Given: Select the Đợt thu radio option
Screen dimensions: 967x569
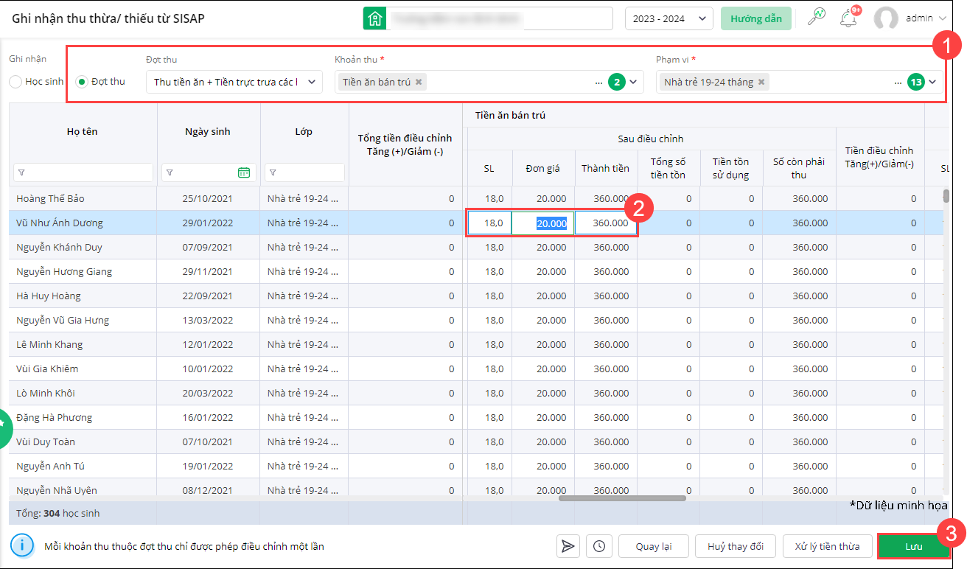Looking at the screenshot, I should tap(83, 82).
